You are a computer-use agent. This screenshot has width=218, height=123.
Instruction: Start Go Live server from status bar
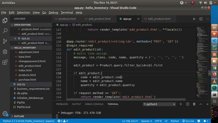coord(188,121)
